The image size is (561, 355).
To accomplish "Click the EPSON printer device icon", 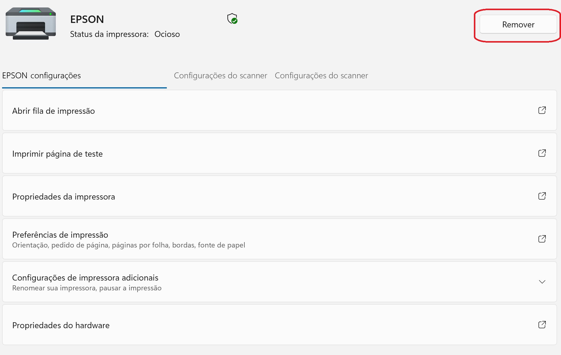I will coord(31,24).
